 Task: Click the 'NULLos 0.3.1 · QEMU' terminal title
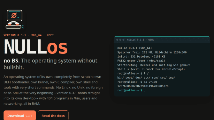pos(141,40)
